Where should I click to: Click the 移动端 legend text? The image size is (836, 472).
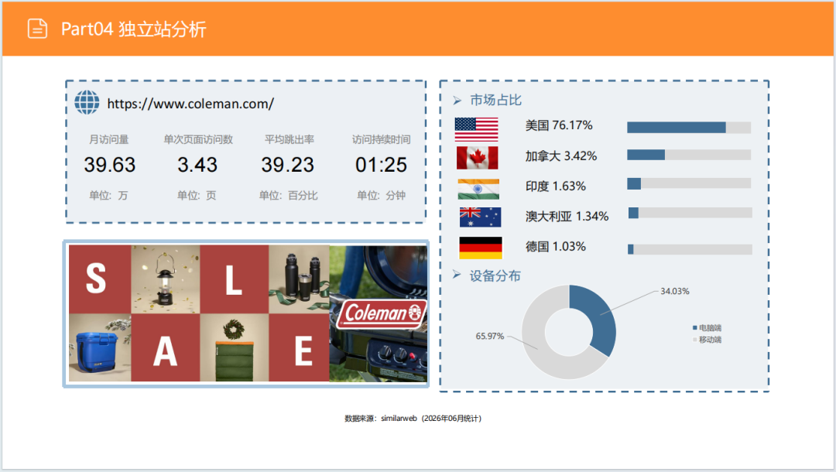(710, 340)
